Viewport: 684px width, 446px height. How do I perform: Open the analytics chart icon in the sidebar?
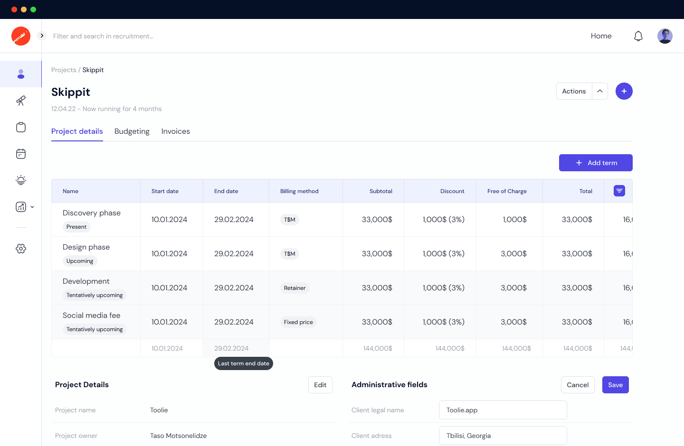click(x=20, y=207)
